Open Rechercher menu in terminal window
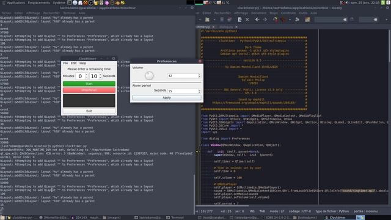 point(51,13)
